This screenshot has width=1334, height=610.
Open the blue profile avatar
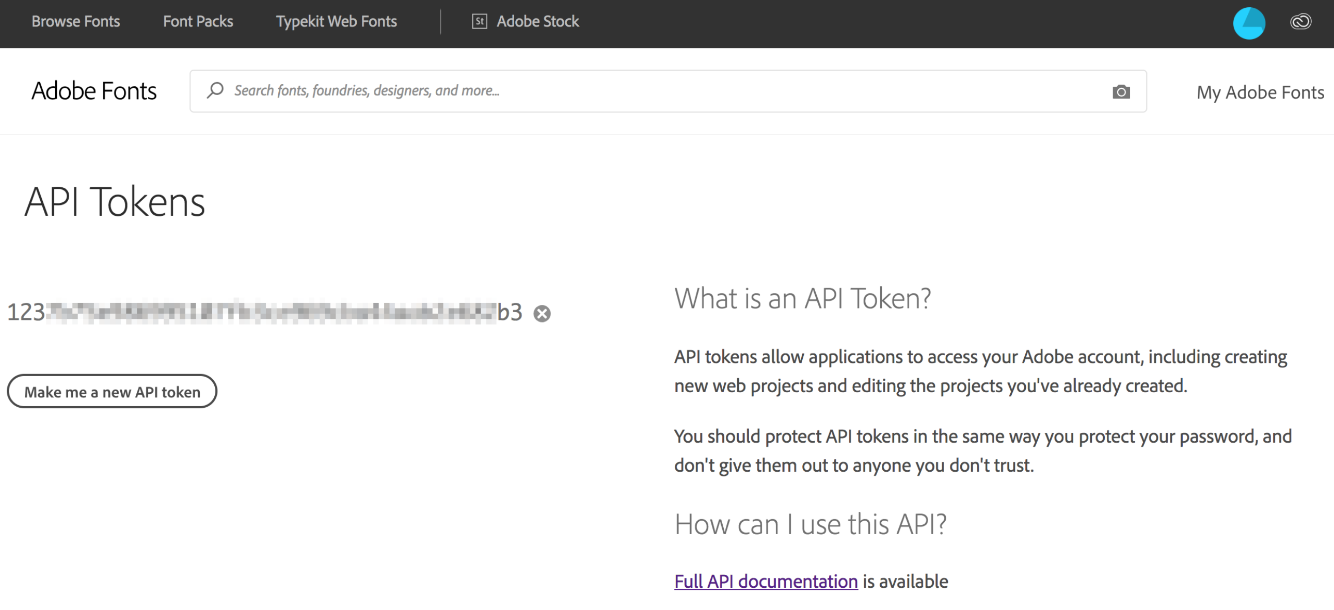pos(1248,23)
